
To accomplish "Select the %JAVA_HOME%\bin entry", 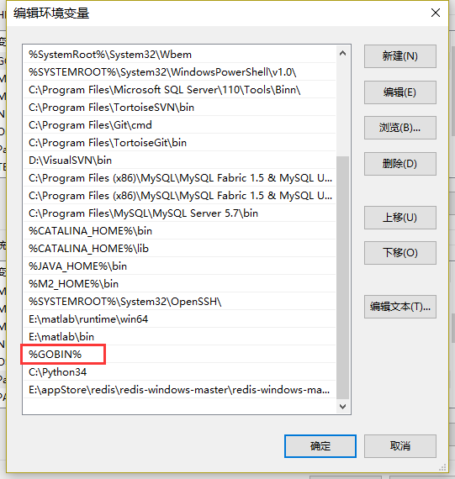I will pos(179,266).
